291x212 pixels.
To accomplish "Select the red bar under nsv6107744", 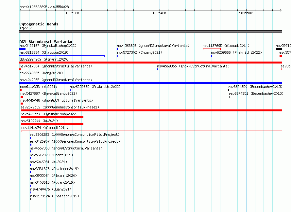I will coord(52,124).
